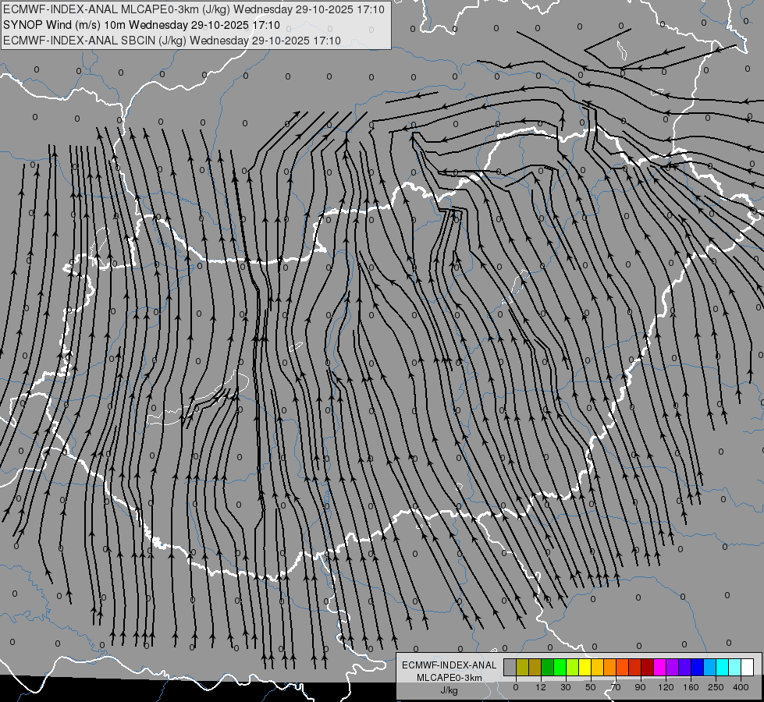Screen dimensions: 764x702
Task: Click legend value 50
Action: 591,687
